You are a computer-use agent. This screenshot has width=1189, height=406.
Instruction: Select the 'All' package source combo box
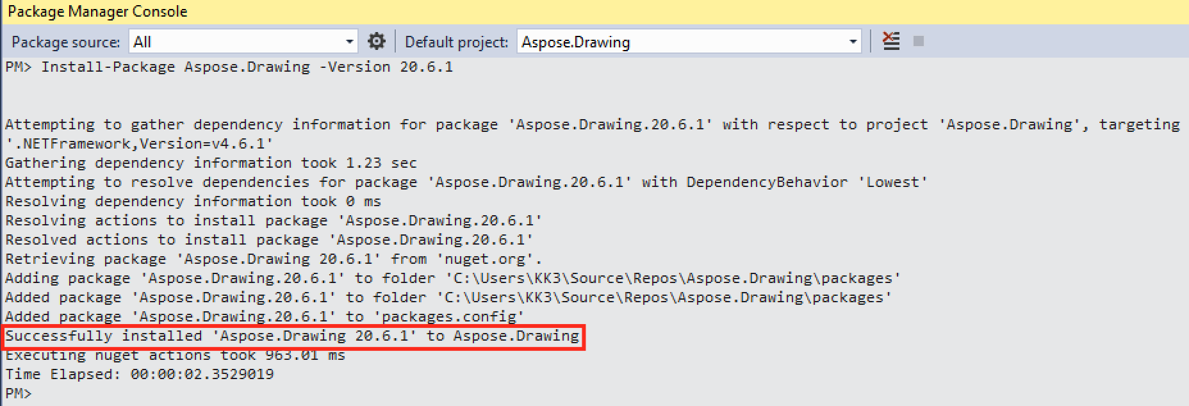(x=243, y=42)
